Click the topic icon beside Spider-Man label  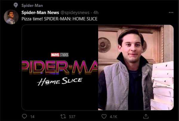tap(16, 5)
